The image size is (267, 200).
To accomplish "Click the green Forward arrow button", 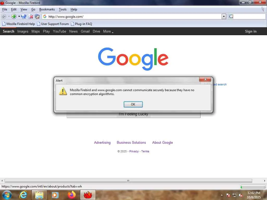I will (x=14, y=16).
